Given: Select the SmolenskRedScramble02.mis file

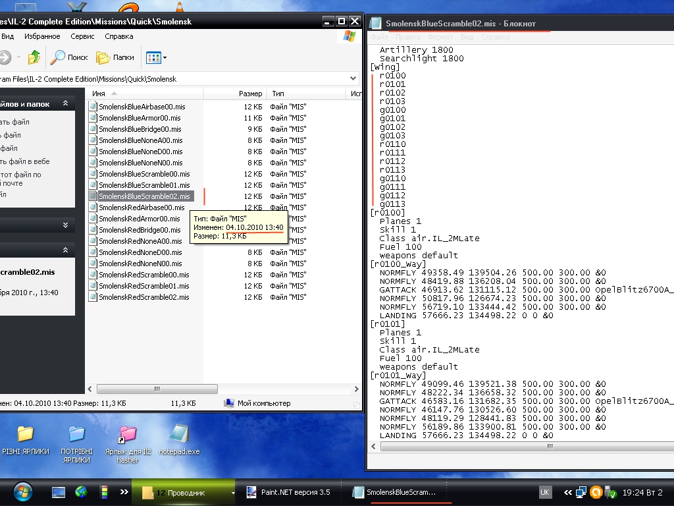Looking at the screenshot, I should 143,297.
